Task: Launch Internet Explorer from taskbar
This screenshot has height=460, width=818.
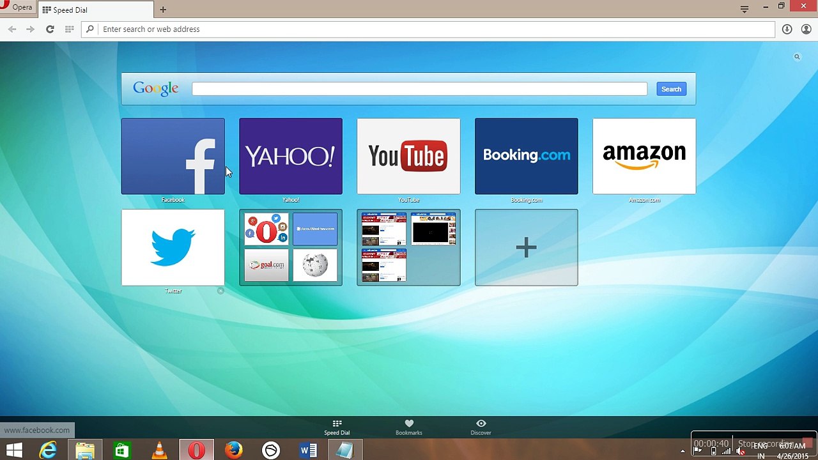Action: (48, 450)
